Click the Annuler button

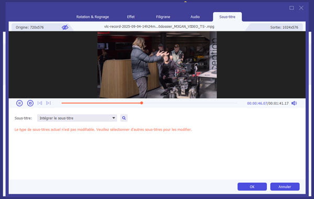click(285, 187)
